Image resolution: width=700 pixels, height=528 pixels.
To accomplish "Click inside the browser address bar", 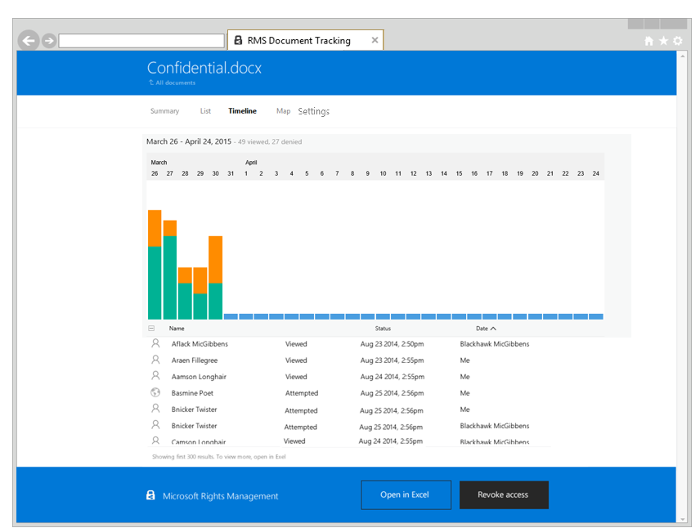I will pos(141,41).
